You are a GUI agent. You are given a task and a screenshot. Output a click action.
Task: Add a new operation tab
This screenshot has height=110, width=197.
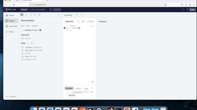(81, 15)
